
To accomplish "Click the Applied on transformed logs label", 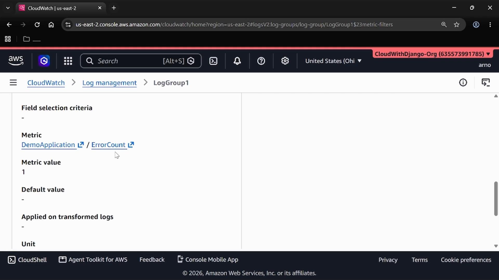I will [x=67, y=217].
